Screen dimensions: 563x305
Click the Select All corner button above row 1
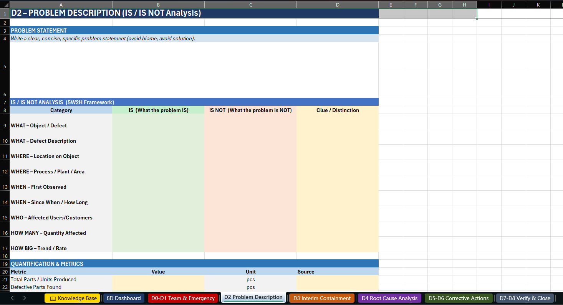pyautogui.click(x=4, y=5)
